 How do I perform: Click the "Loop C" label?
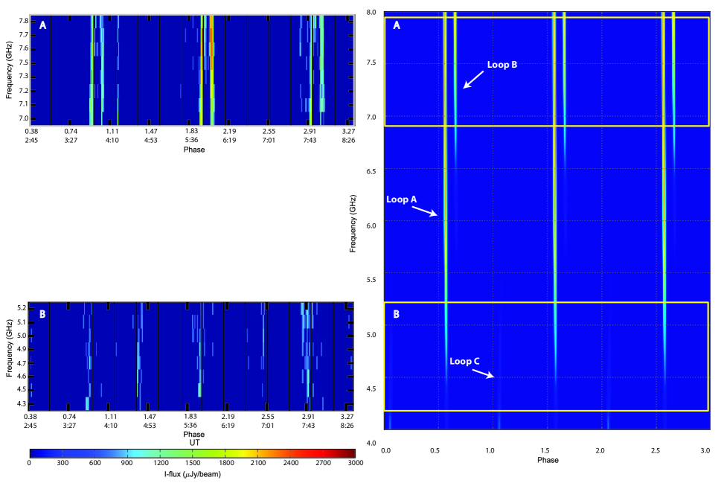464,362
